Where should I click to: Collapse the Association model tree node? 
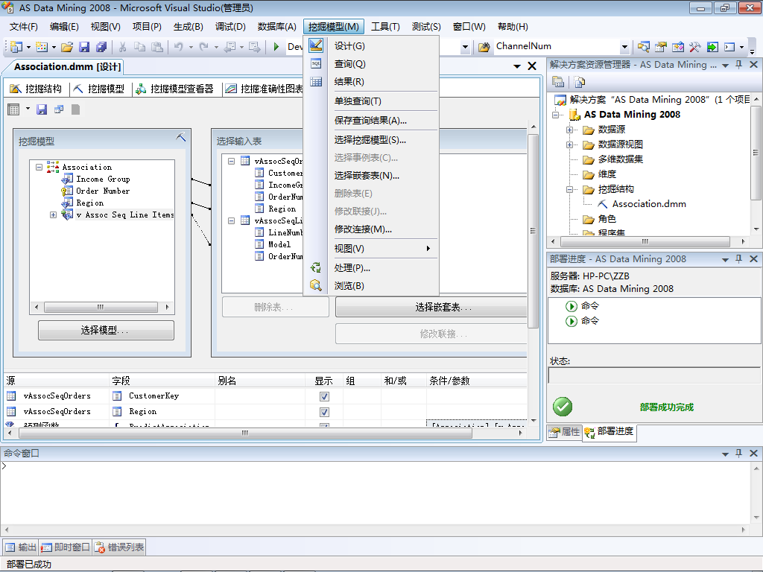pos(39,167)
